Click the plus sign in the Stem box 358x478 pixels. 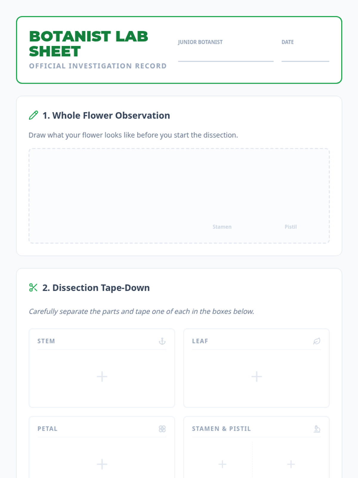[102, 376]
